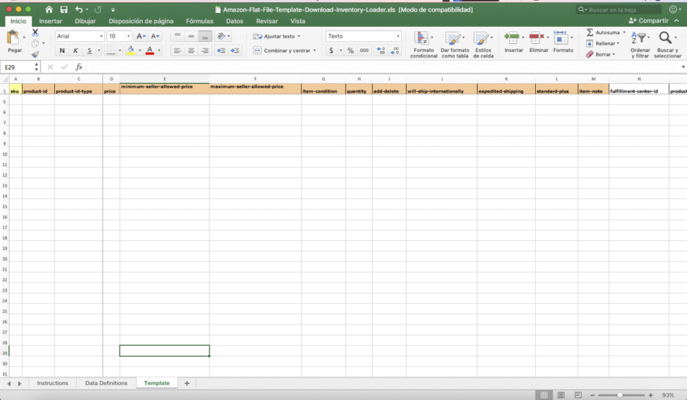The image size is (687, 400).
Task: Cut selection with the scissors icon
Action: coord(36,32)
